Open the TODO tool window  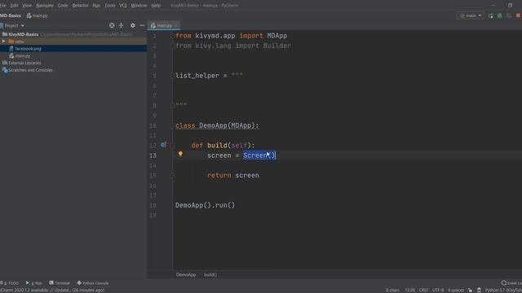tap(10, 283)
